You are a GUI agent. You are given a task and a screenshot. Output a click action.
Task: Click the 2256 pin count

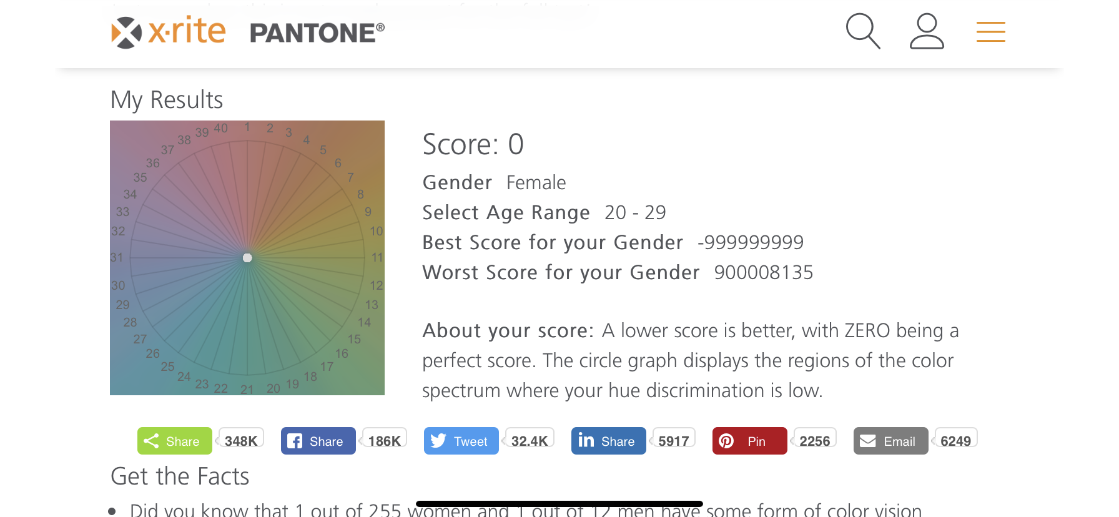coord(814,440)
